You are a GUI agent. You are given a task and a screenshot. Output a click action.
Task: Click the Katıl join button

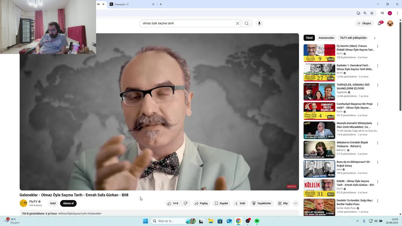pos(53,203)
